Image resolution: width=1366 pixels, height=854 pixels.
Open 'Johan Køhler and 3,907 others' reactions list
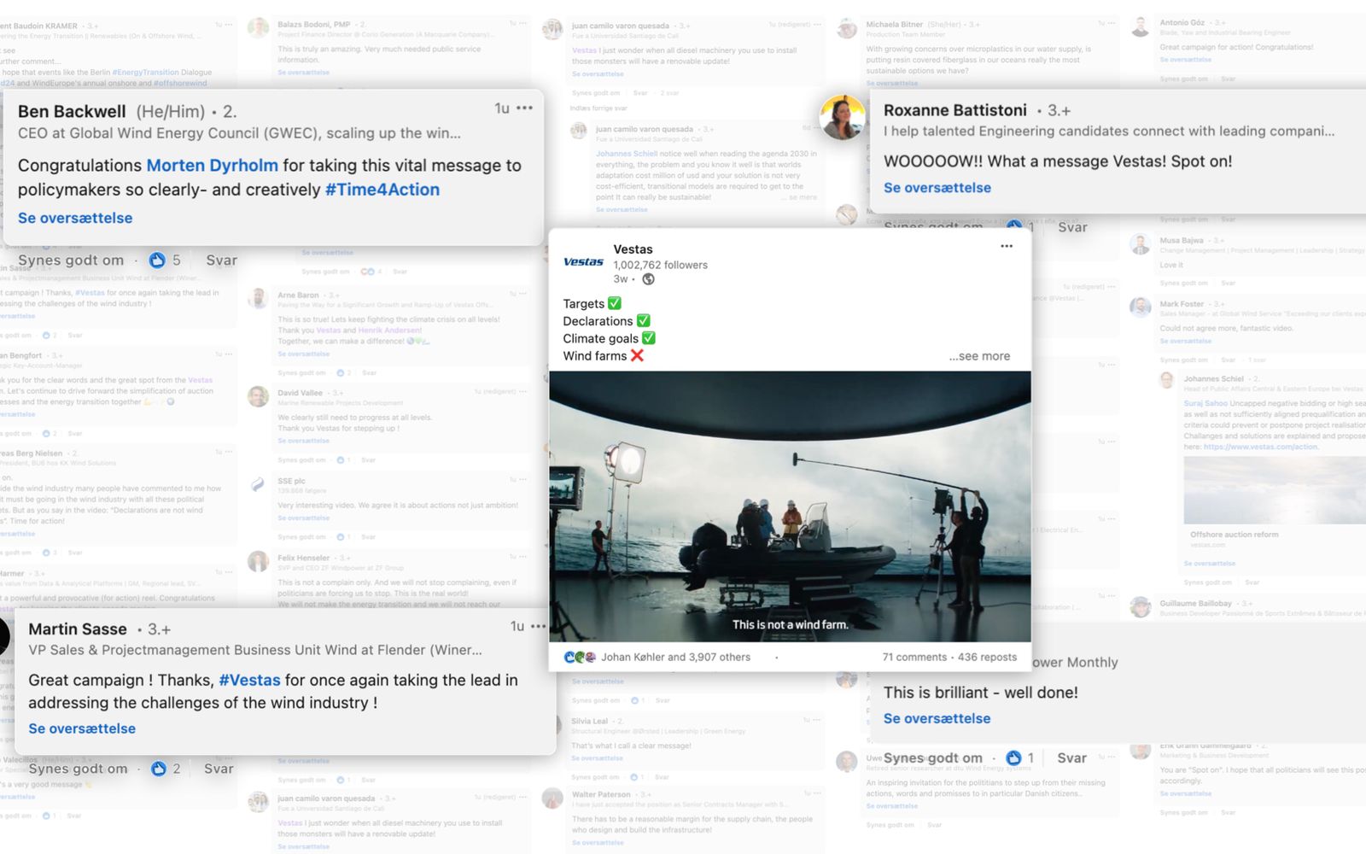675,657
